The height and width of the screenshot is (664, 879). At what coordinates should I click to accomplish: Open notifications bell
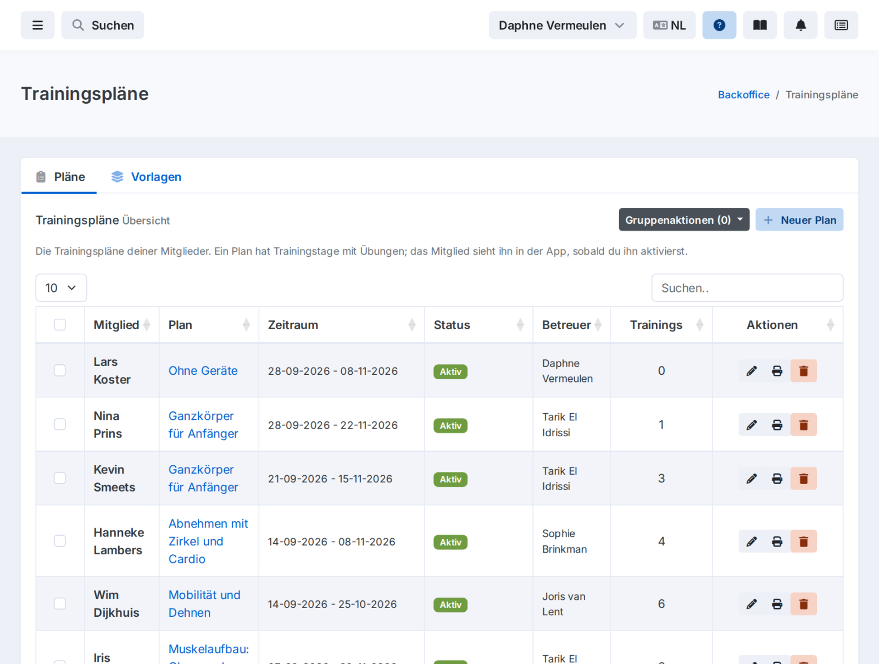tap(800, 25)
